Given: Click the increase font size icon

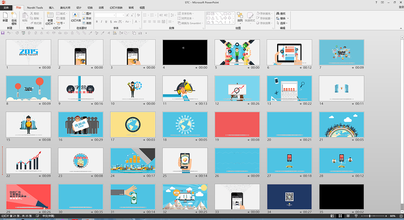Looking at the screenshot, I should pyautogui.click(x=128, y=15).
